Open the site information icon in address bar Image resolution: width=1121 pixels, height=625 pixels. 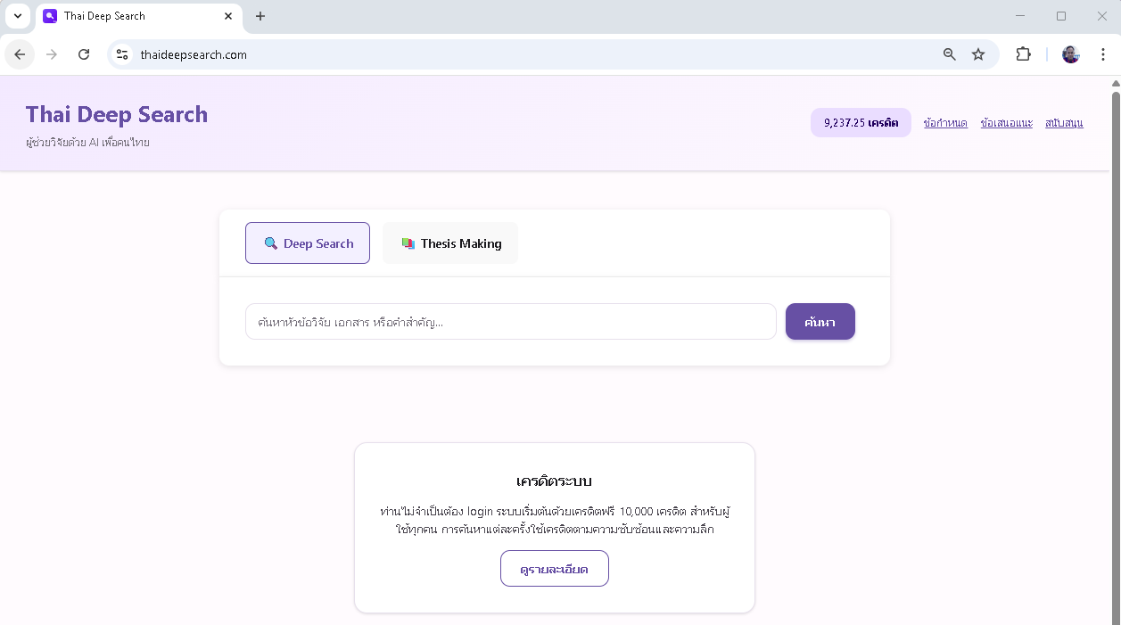pos(122,54)
